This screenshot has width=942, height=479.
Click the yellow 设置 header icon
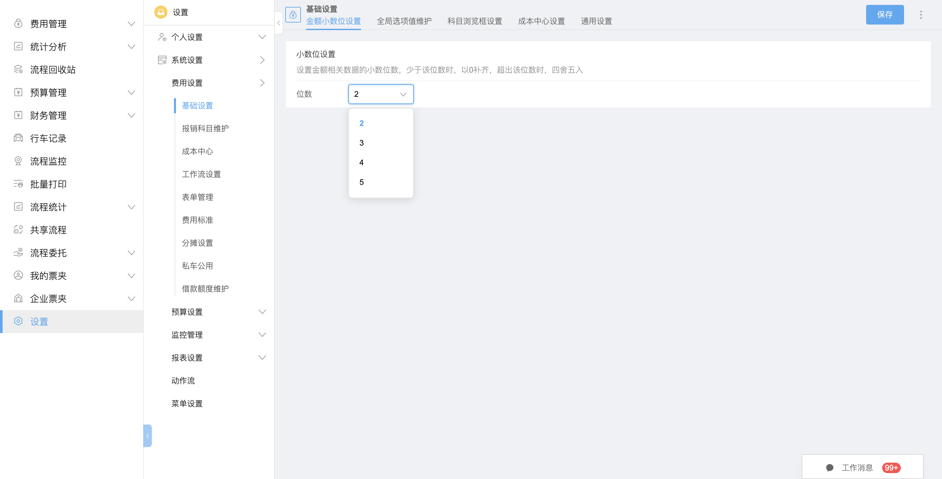pyautogui.click(x=161, y=12)
